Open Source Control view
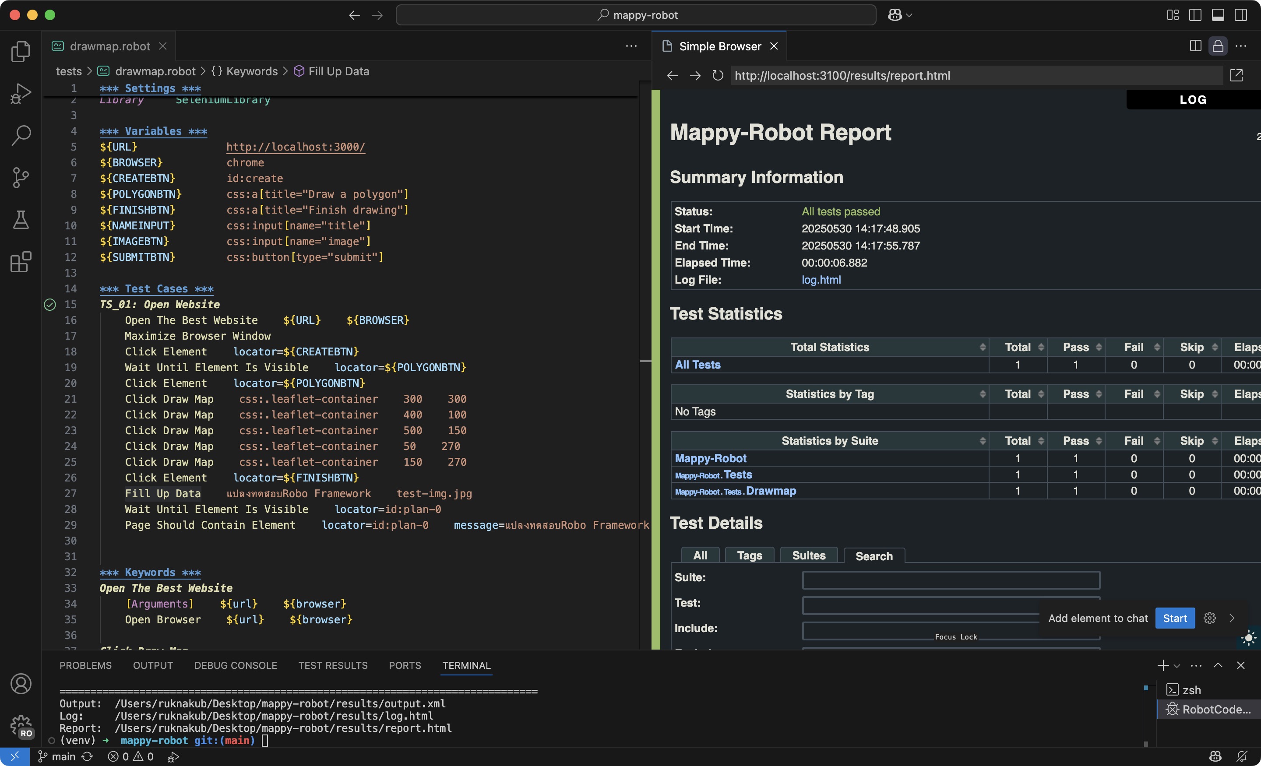1261x766 pixels. [x=21, y=178]
